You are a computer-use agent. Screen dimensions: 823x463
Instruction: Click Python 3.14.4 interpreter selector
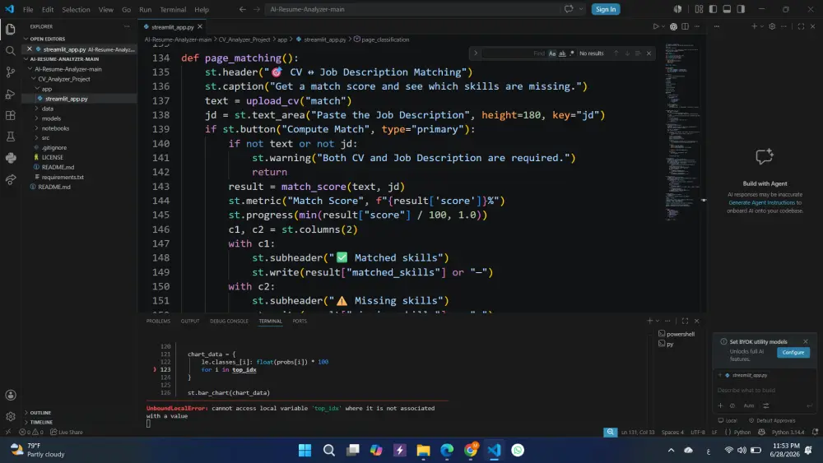788,432
